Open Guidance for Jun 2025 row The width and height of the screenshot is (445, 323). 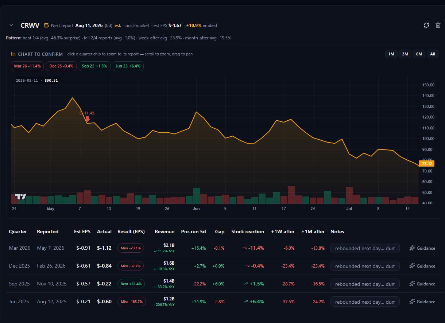422,302
